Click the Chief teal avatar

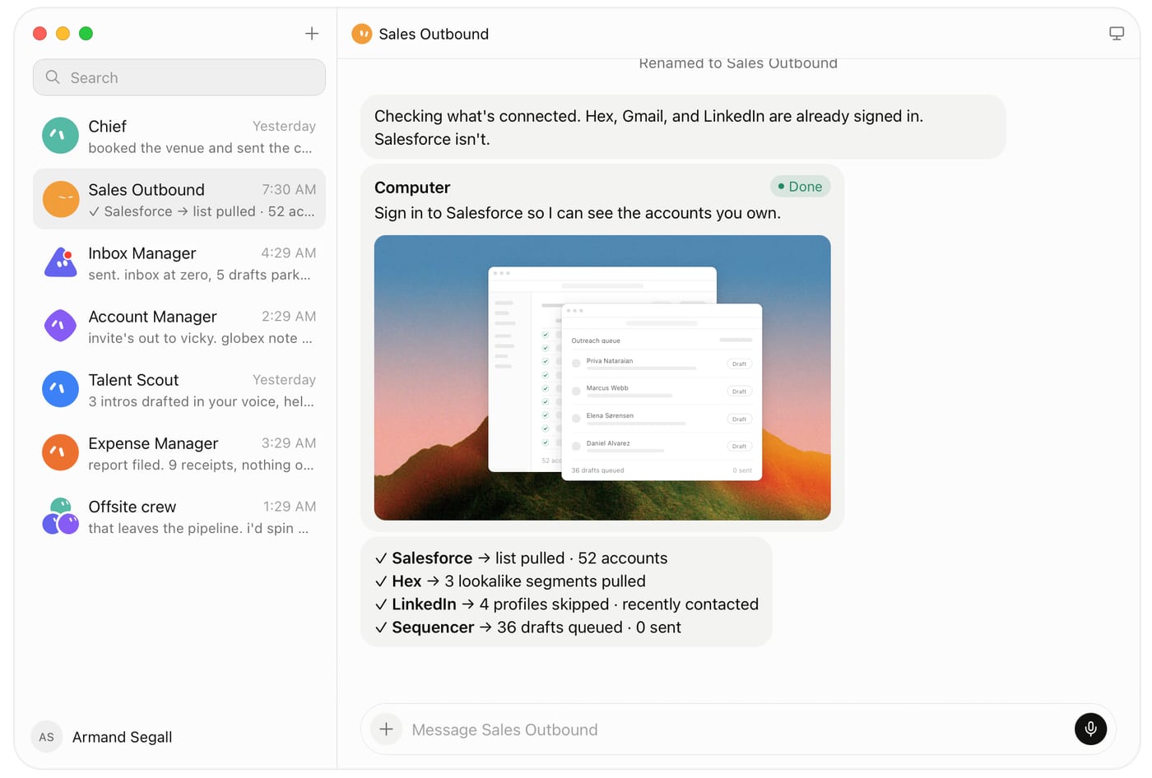point(60,136)
